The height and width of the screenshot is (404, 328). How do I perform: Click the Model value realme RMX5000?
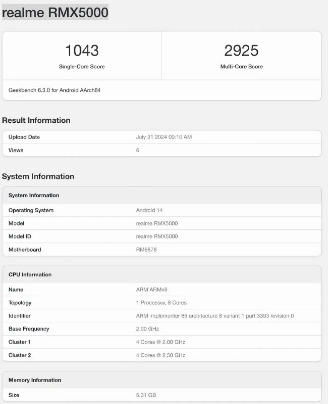[157, 223]
